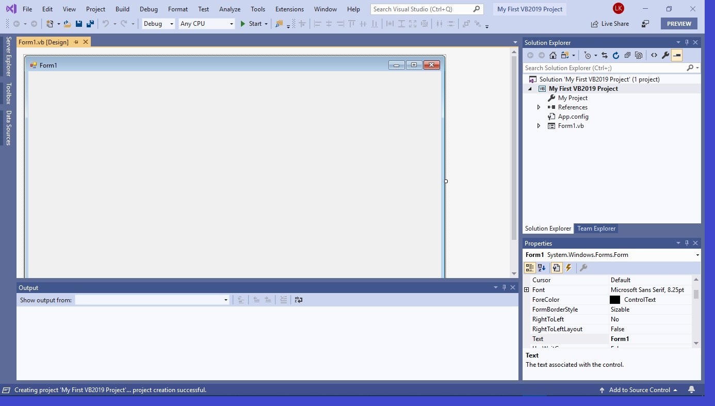Viewport: 715px width, 406px height.
Task: Open the Form1 object selector dropdown in Properties
Action: click(x=697, y=255)
